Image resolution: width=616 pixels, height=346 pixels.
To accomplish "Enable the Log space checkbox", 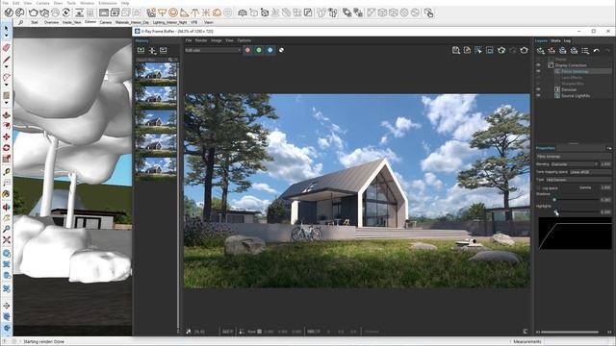I will pos(539,188).
